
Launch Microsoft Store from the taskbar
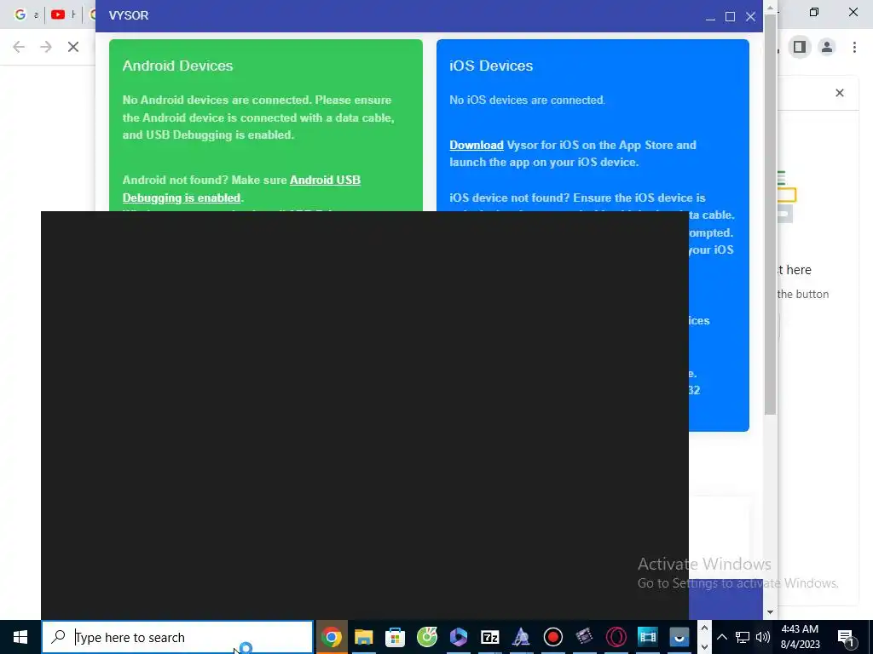tap(396, 637)
